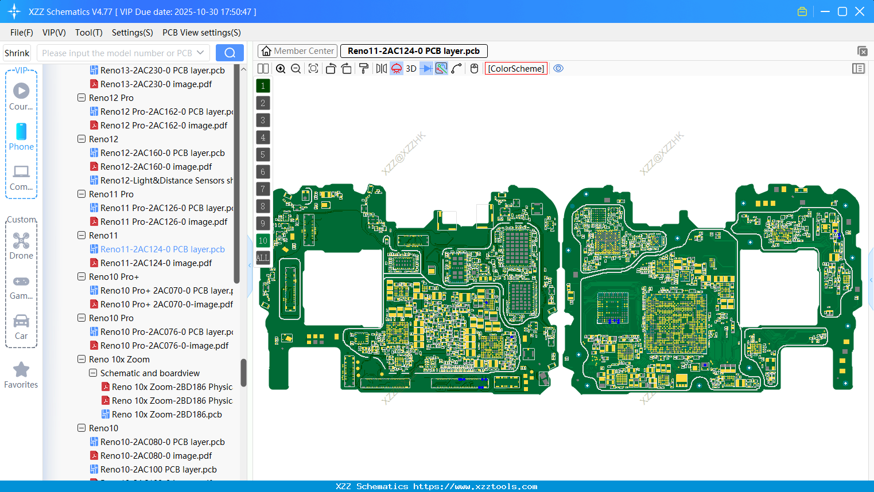
Task: Open the model number search dropdown
Action: pyautogui.click(x=200, y=53)
